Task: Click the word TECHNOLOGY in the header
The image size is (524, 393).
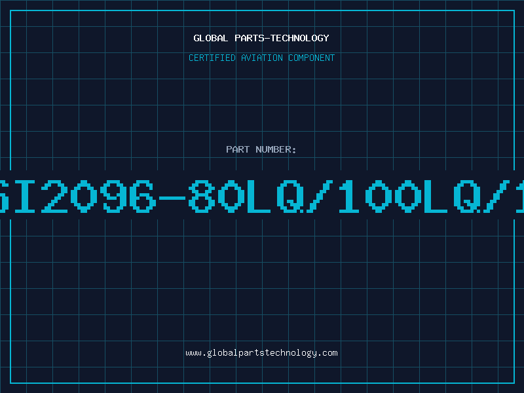Action: (x=300, y=38)
